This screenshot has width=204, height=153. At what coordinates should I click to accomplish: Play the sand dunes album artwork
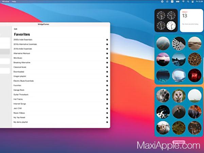(194, 44)
